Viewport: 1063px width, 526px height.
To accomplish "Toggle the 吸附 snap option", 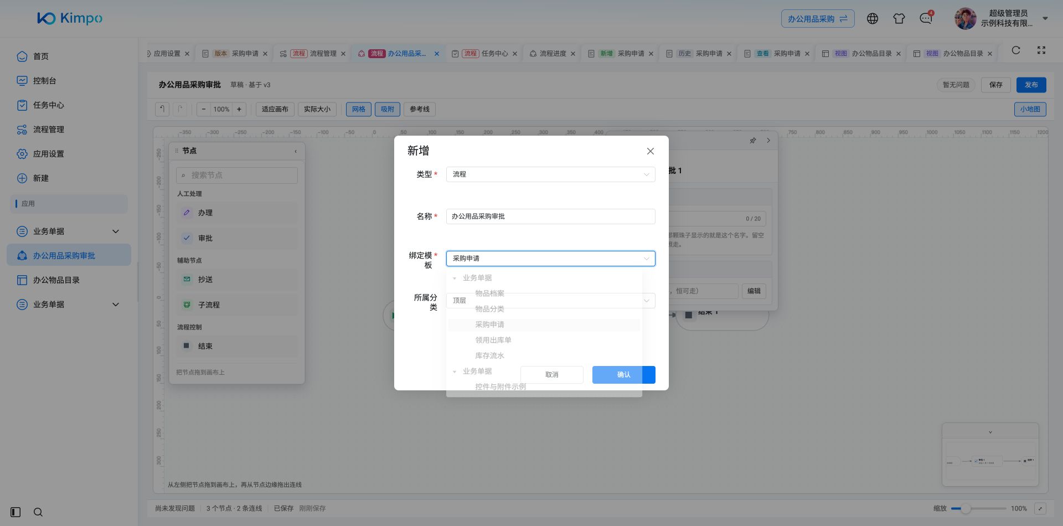I will (x=388, y=109).
